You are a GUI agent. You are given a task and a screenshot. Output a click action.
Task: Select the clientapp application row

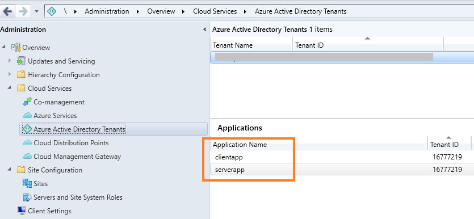(342, 157)
